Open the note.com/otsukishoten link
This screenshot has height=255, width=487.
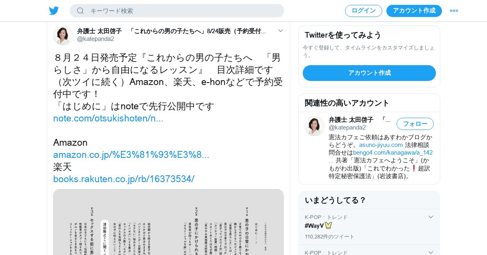[x=108, y=119]
